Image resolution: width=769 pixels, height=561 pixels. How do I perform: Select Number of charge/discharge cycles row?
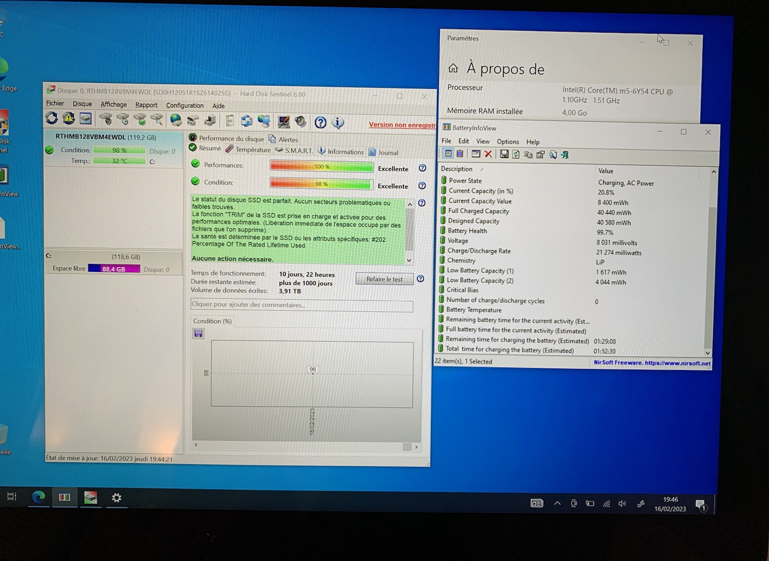(573, 301)
